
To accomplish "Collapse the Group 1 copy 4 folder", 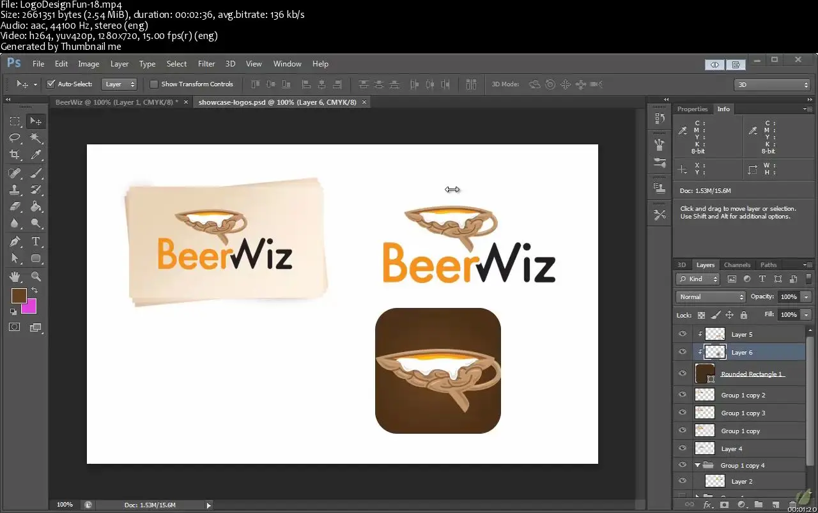I will pyautogui.click(x=697, y=466).
